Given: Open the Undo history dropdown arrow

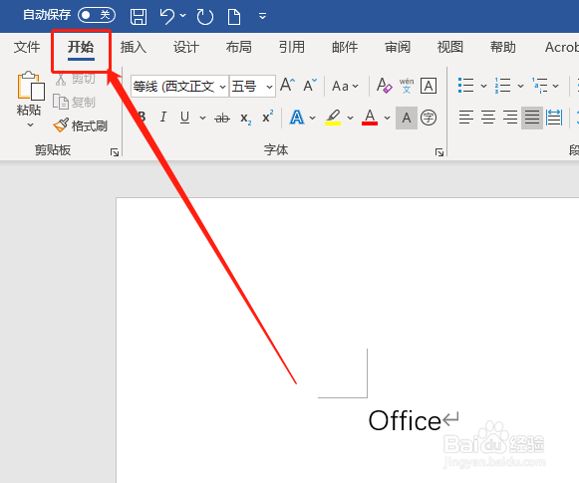Looking at the screenshot, I should [182, 16].
